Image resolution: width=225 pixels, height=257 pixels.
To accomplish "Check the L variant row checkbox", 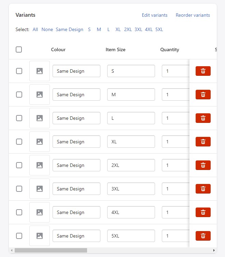I will point(19,118).
